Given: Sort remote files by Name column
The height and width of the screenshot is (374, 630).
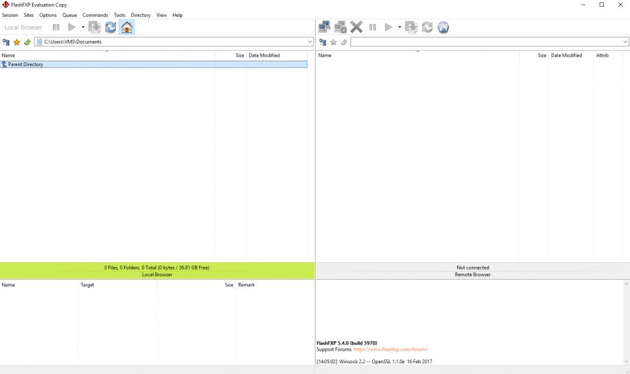Looking at the screenshot, I should pyautogui.click(x=418, y=56).
